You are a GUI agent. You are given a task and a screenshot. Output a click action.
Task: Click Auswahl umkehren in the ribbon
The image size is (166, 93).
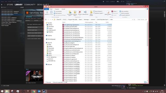tap(125, 15)
